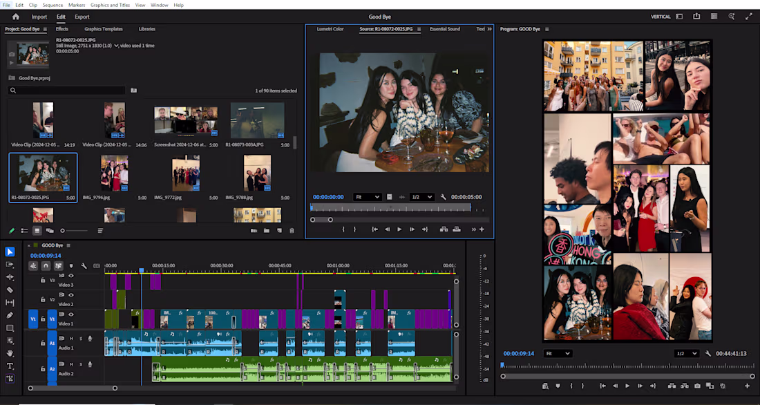Mute the Audio 1 track
This screenshot has height=405, width=760.
pos(71,339)
